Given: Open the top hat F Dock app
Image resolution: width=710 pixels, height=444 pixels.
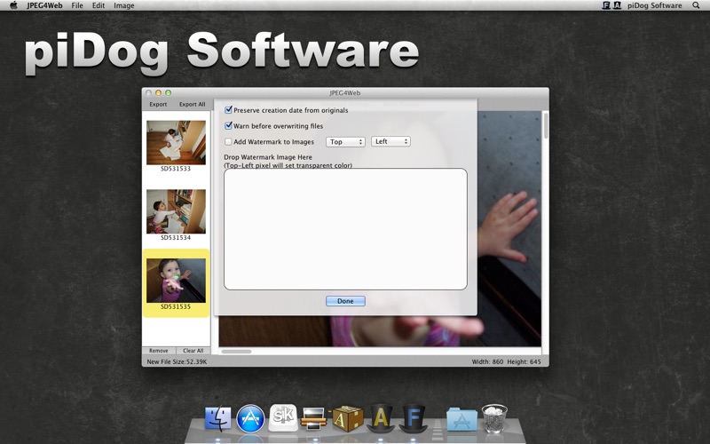Looking at the screenshot, I should point(413,417).
